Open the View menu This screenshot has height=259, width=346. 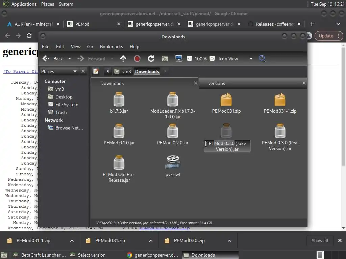(x=76, y=47)
